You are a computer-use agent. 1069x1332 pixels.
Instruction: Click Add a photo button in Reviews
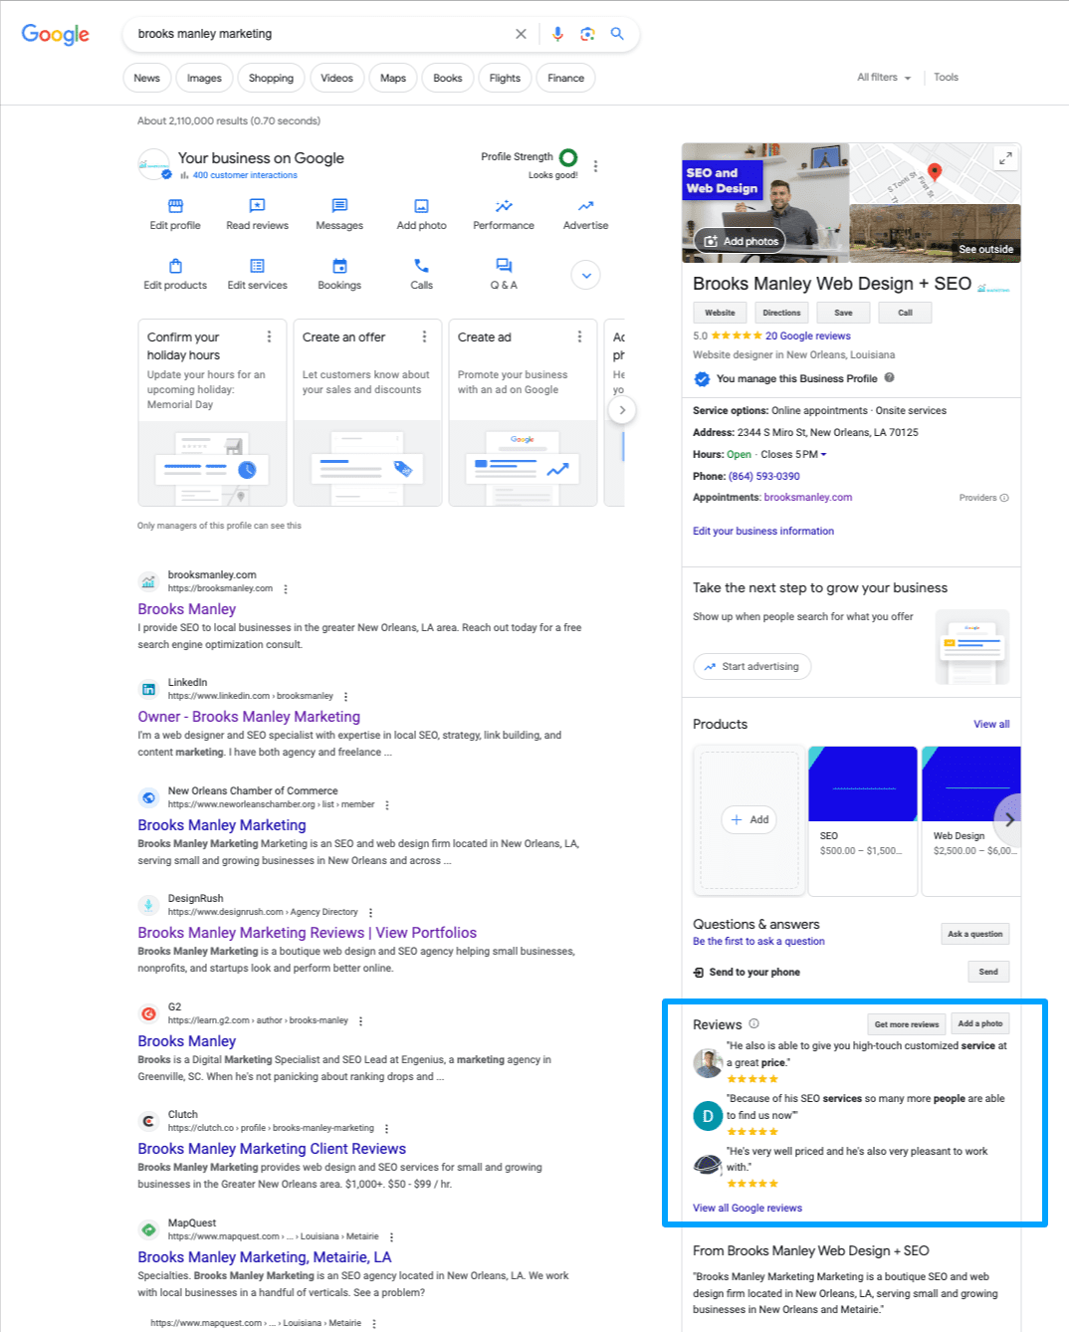coord(980,1023)
